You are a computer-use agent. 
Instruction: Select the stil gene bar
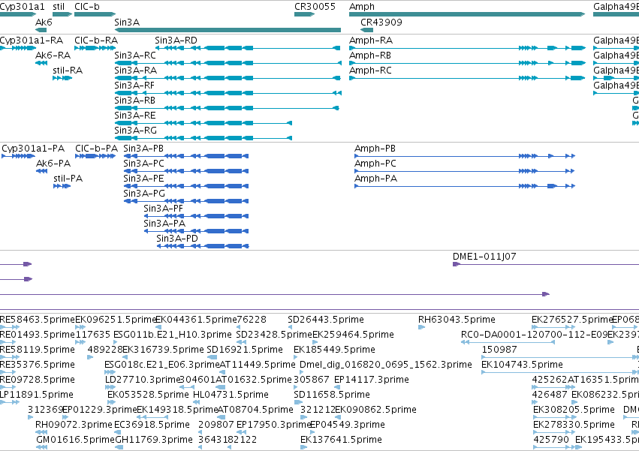pos(62,14)
